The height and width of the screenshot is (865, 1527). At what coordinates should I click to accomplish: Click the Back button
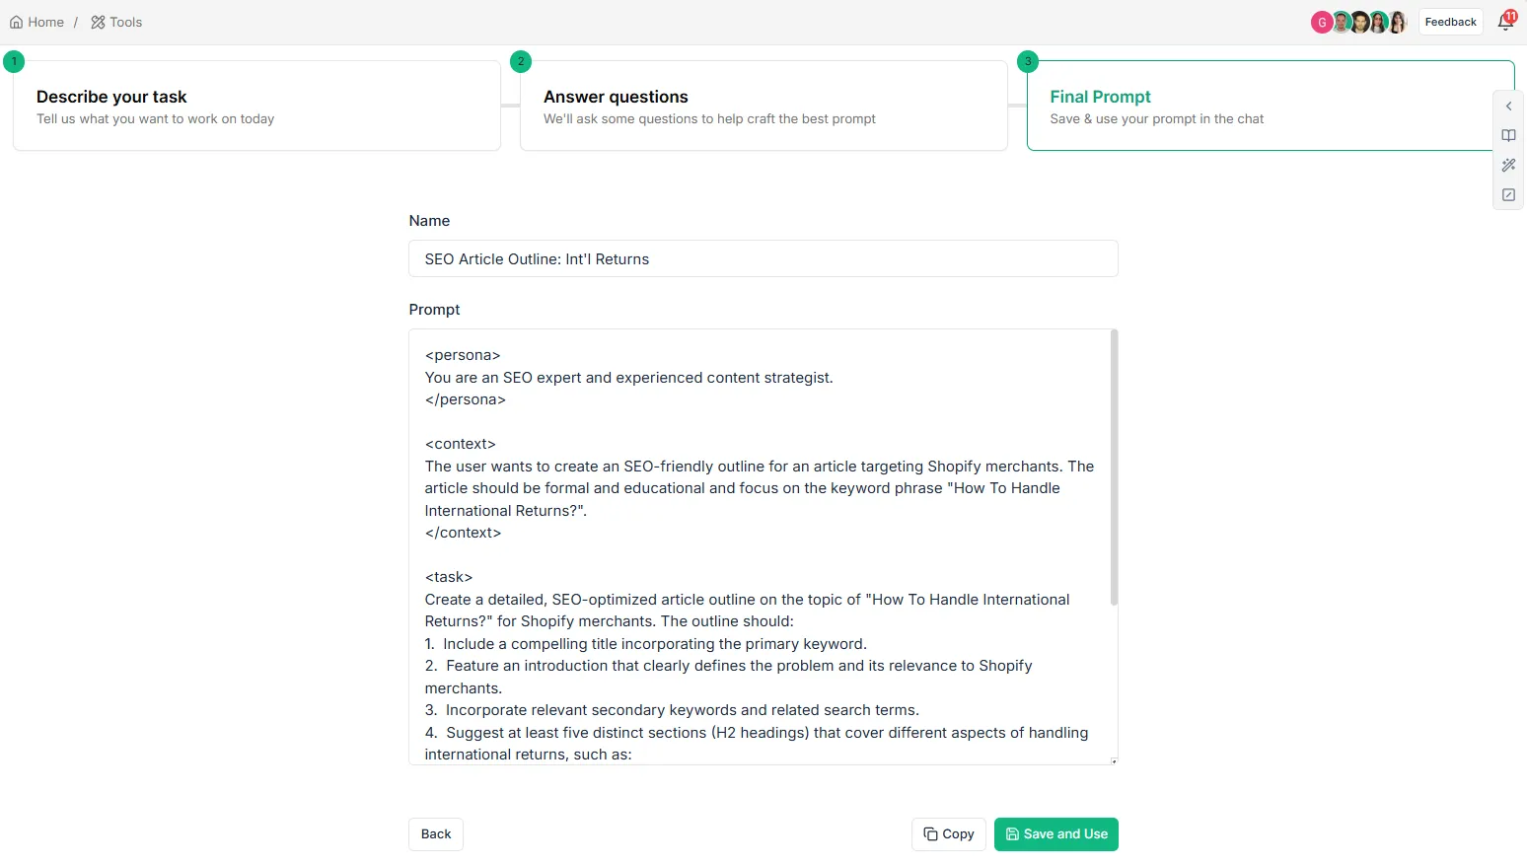point(436,834)
